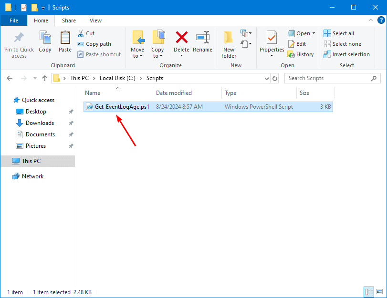The width and height of the screenshot is (387, 298).
Task: Switch to Details view in status bar
Action: point(369,292)
